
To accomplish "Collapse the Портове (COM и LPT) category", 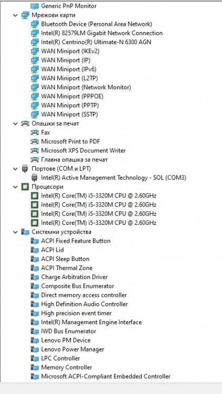I will [15, 169].
